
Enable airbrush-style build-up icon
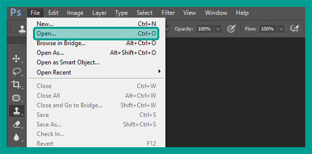click(x=295, y=29)
